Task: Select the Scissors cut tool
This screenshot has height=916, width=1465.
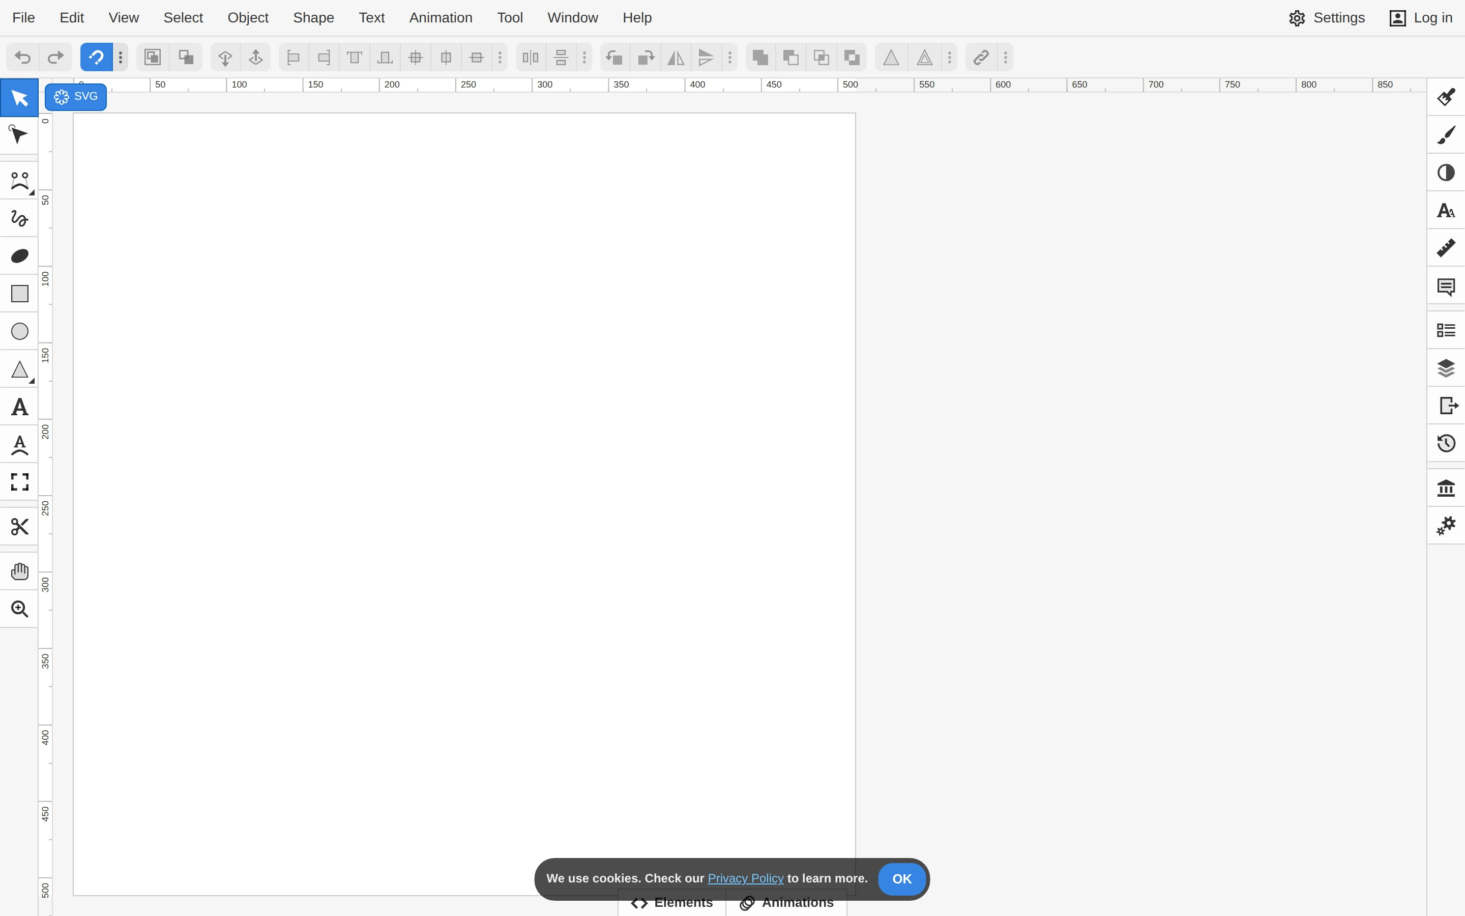Action: pyautogui.click(x=19, y=527)
